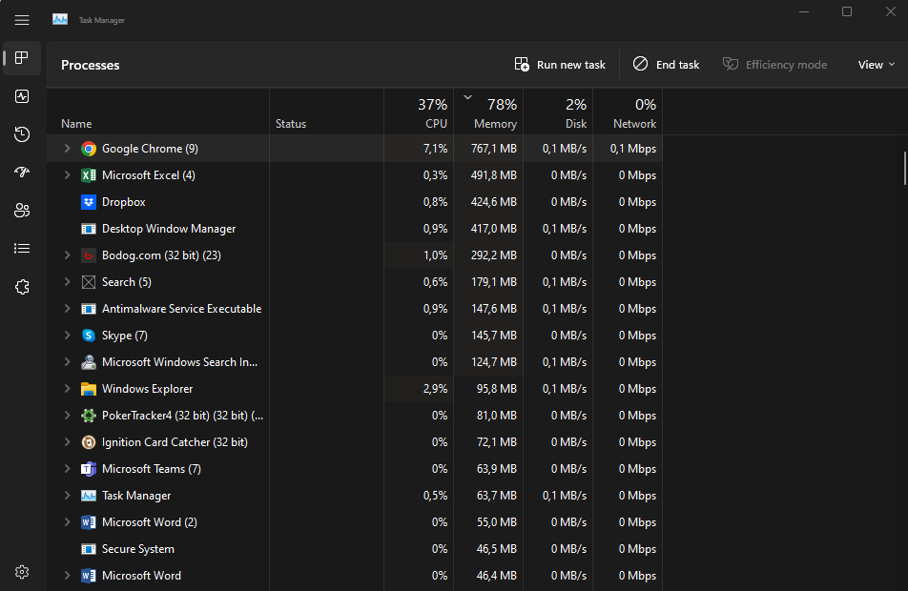The width and height of the screenshot is (908, 591).
Task: Expand the Ignition Card Catcher row
Action: click(x=67, y=442)
